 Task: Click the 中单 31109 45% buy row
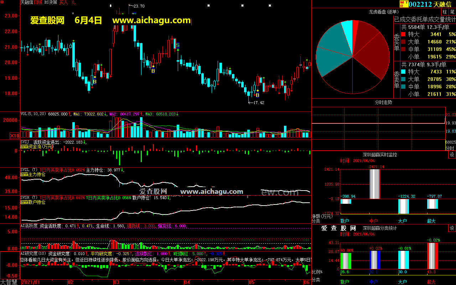coord(429,49)
